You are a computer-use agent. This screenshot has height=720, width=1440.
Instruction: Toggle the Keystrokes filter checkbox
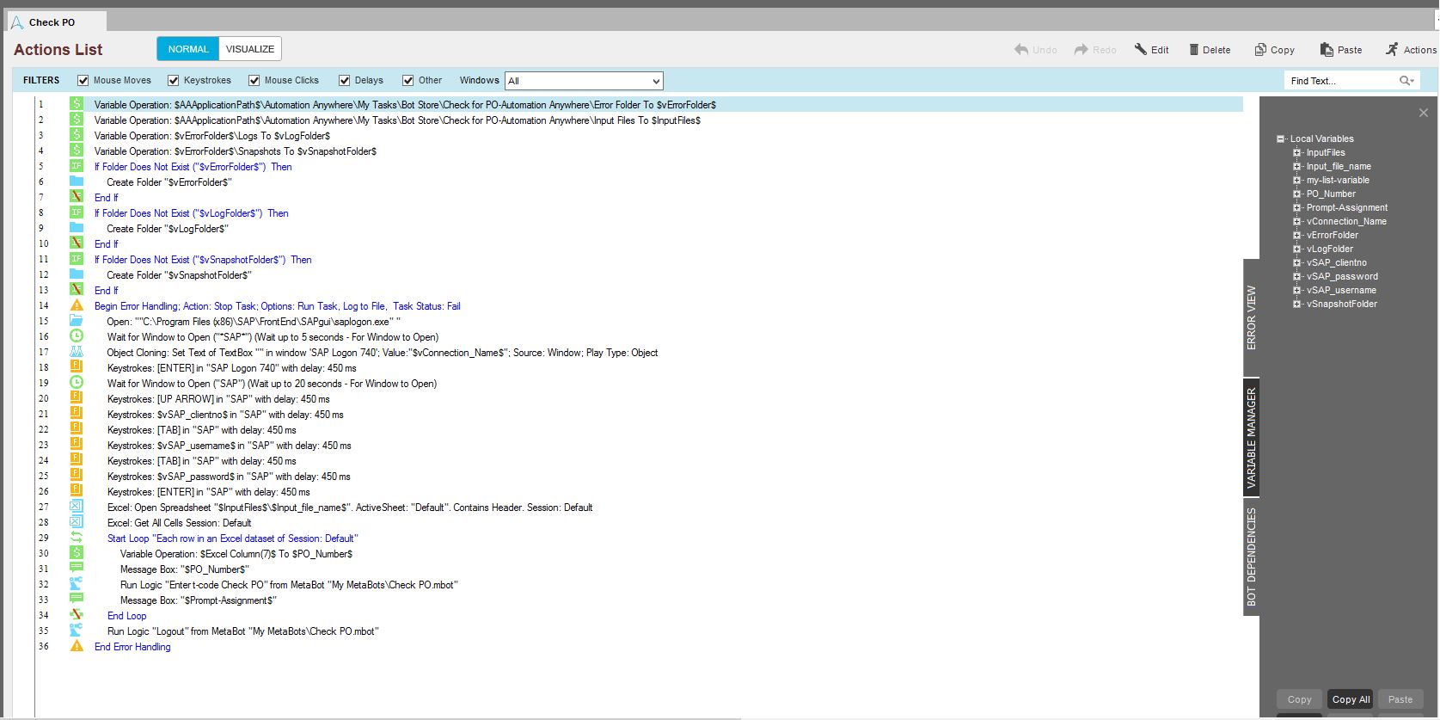[x=174, y=81]
